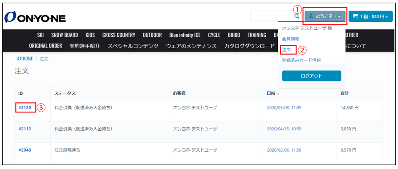Open the shopping cart 1個 - 840円 dropdown

[x=370, y=16]
